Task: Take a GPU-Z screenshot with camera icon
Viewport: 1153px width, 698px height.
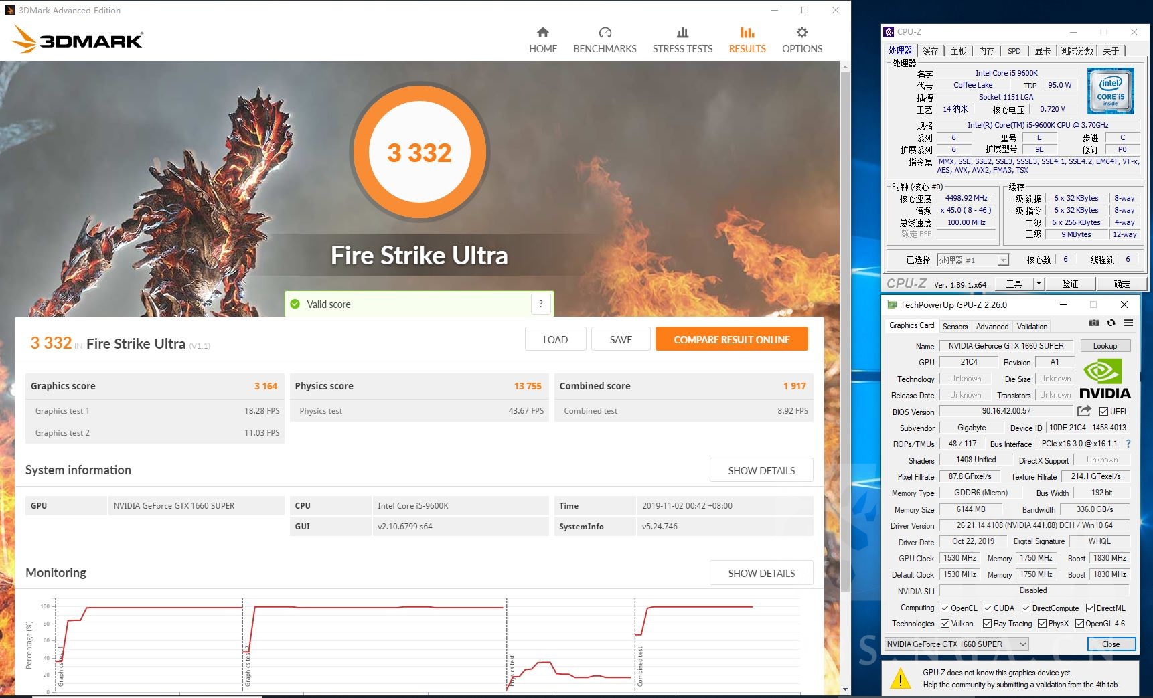Action: pos(1093,323)
